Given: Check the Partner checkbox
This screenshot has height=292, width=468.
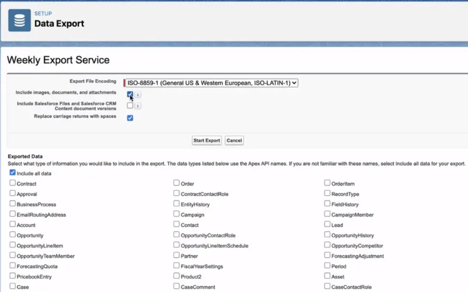Looking at the screenshot, I should click(x=177, y=255).
